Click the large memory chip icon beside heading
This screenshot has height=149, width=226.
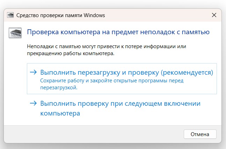click(x=15, y=33)
